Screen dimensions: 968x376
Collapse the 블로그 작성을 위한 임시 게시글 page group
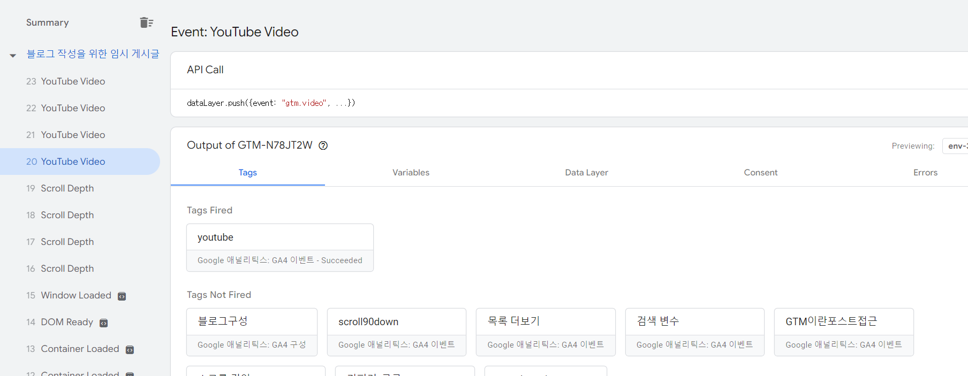click(x=13, y=55)
